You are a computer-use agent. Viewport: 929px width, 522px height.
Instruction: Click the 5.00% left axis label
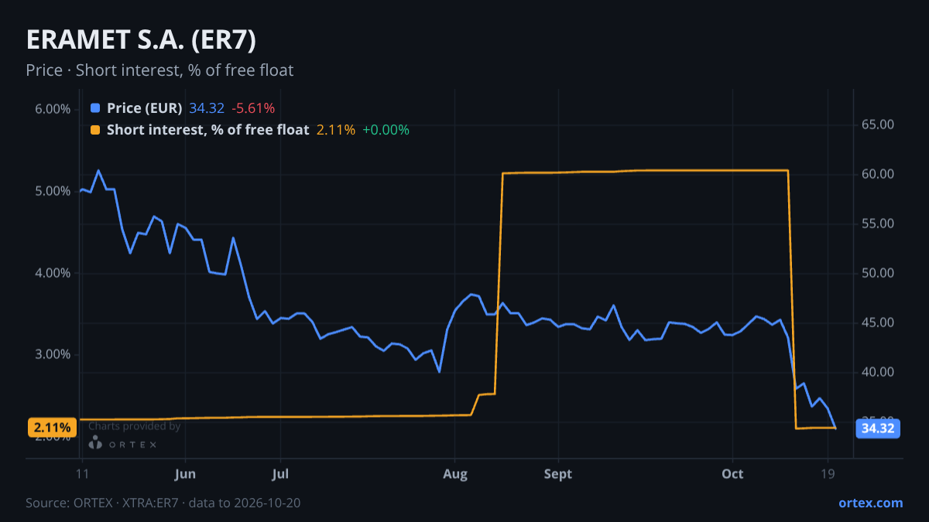(53, 191)
